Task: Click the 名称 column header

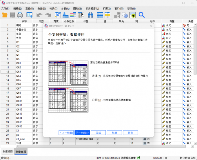Action: (x=24, y=21)
